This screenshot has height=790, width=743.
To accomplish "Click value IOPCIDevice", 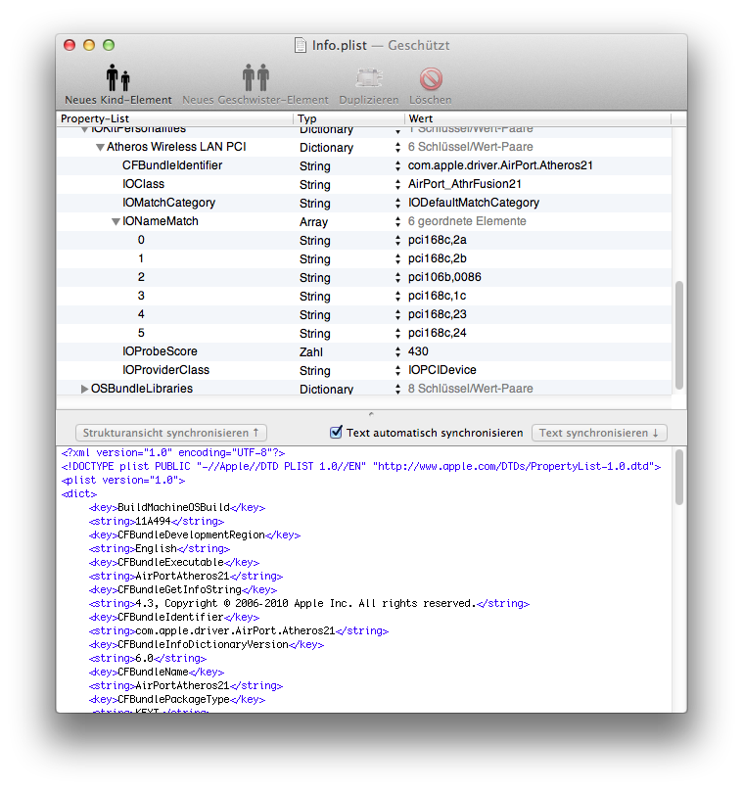I will 441,370.
